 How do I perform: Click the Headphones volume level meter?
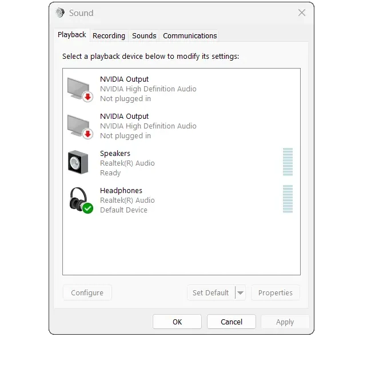(288, 199)
